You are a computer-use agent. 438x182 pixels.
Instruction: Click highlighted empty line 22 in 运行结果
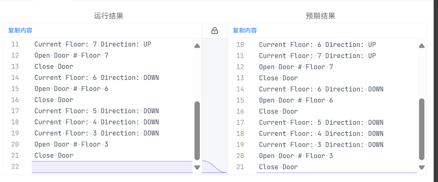pos(112,167)
